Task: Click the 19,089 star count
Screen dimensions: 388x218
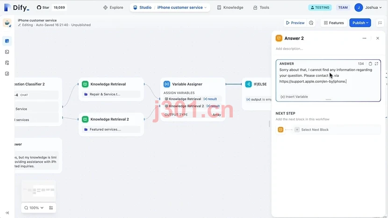Action: click(x=59, y=7)
